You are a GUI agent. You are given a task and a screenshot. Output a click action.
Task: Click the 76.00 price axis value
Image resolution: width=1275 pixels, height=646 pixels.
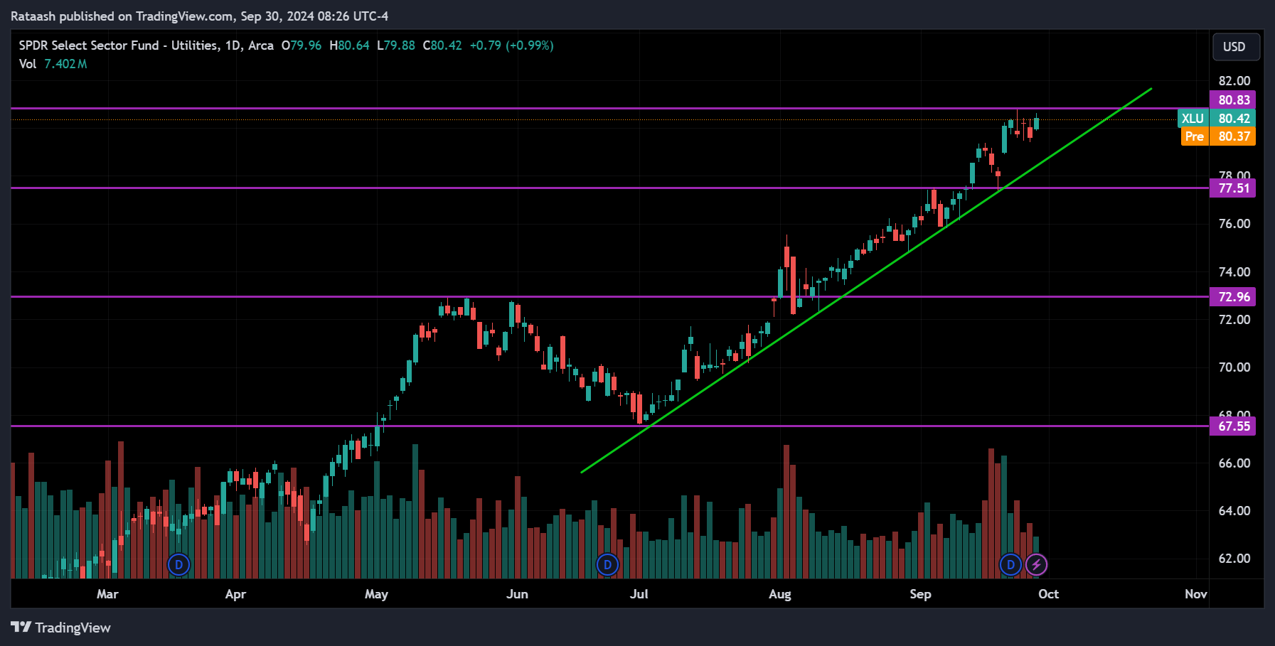click(1234, 224)
